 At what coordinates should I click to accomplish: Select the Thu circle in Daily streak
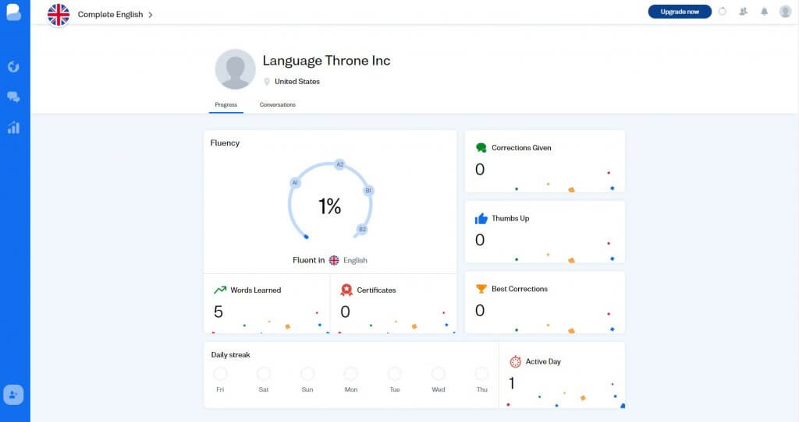[x=481, y=375]
